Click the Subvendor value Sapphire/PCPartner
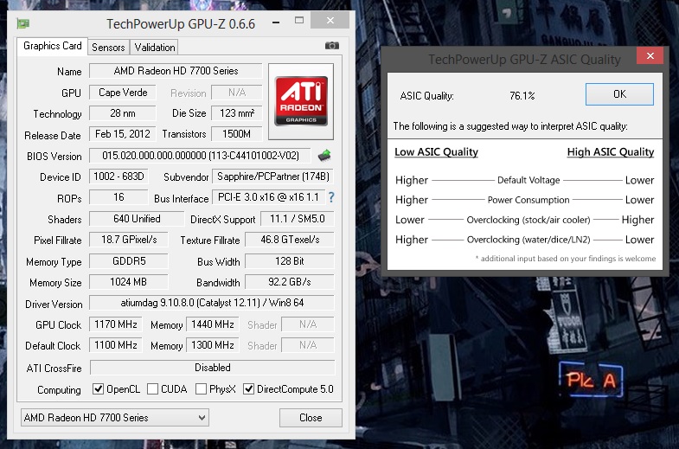 (272, 176)
